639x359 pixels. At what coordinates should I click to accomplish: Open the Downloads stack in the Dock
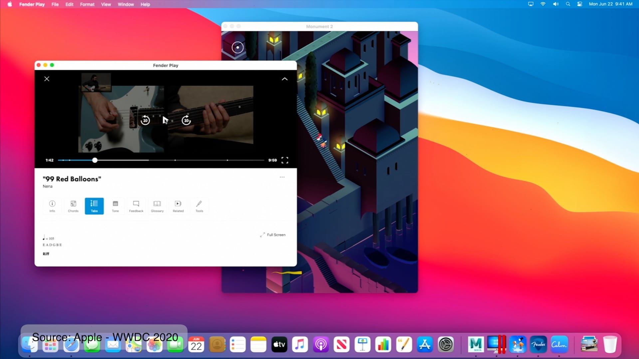click(x=589, y=344)
